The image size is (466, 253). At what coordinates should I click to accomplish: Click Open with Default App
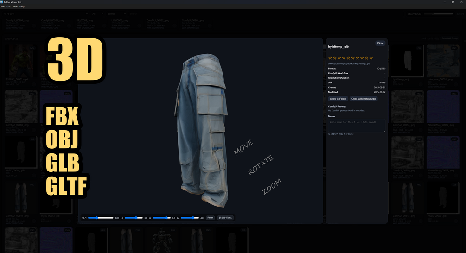(364, 99)
